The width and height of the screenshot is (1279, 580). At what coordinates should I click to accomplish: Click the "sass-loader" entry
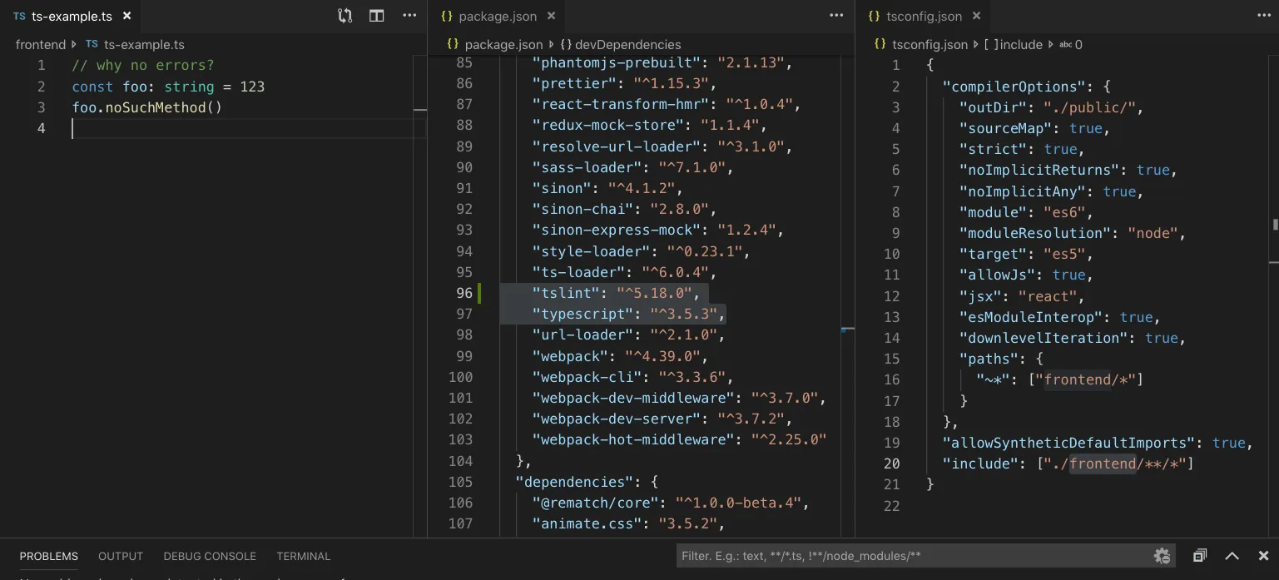coord(633,167)
